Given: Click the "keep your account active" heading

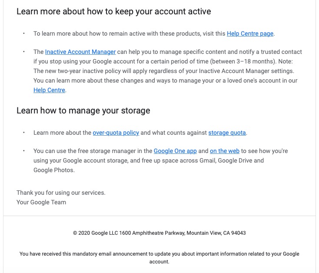Looking at the screenshot, I should point(113,11).
